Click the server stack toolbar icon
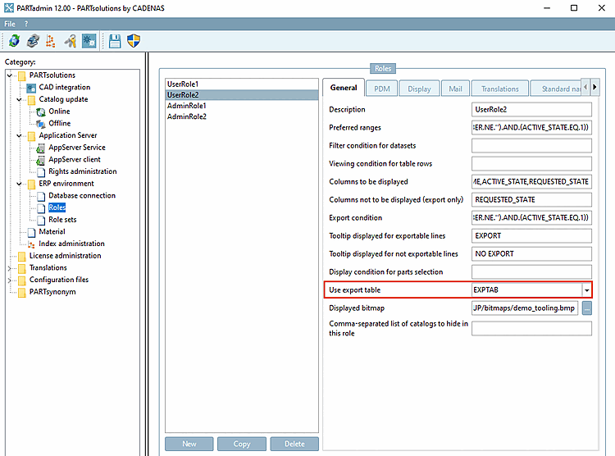This screenshot has height=456, width=615. tap(33, 41)
